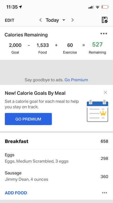Open Calories Remaining more options dots

104,34
